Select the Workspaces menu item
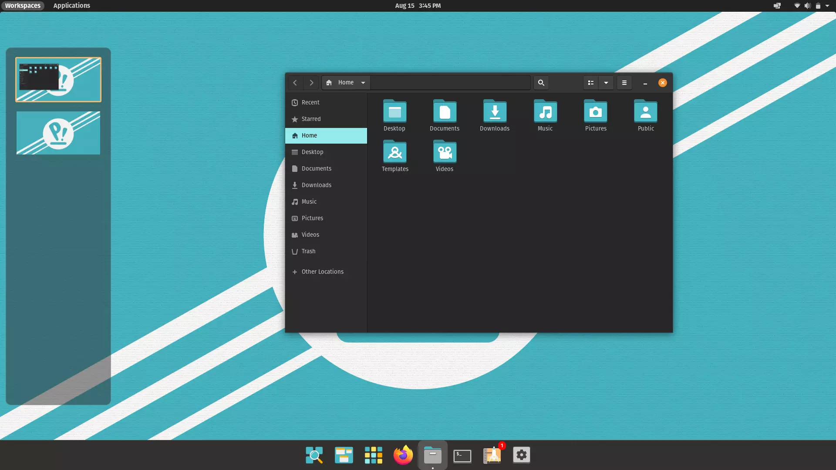 22,5
